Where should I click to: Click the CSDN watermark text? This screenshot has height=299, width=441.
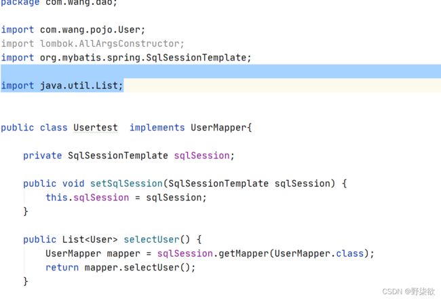[408, 292]
